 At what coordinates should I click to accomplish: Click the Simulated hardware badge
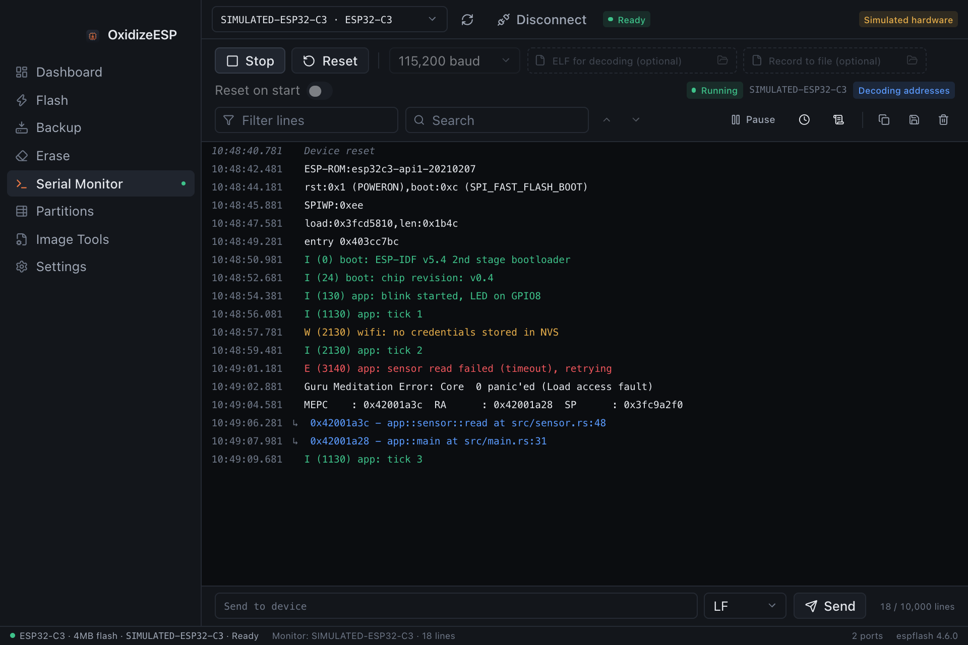tap(909, 20)
